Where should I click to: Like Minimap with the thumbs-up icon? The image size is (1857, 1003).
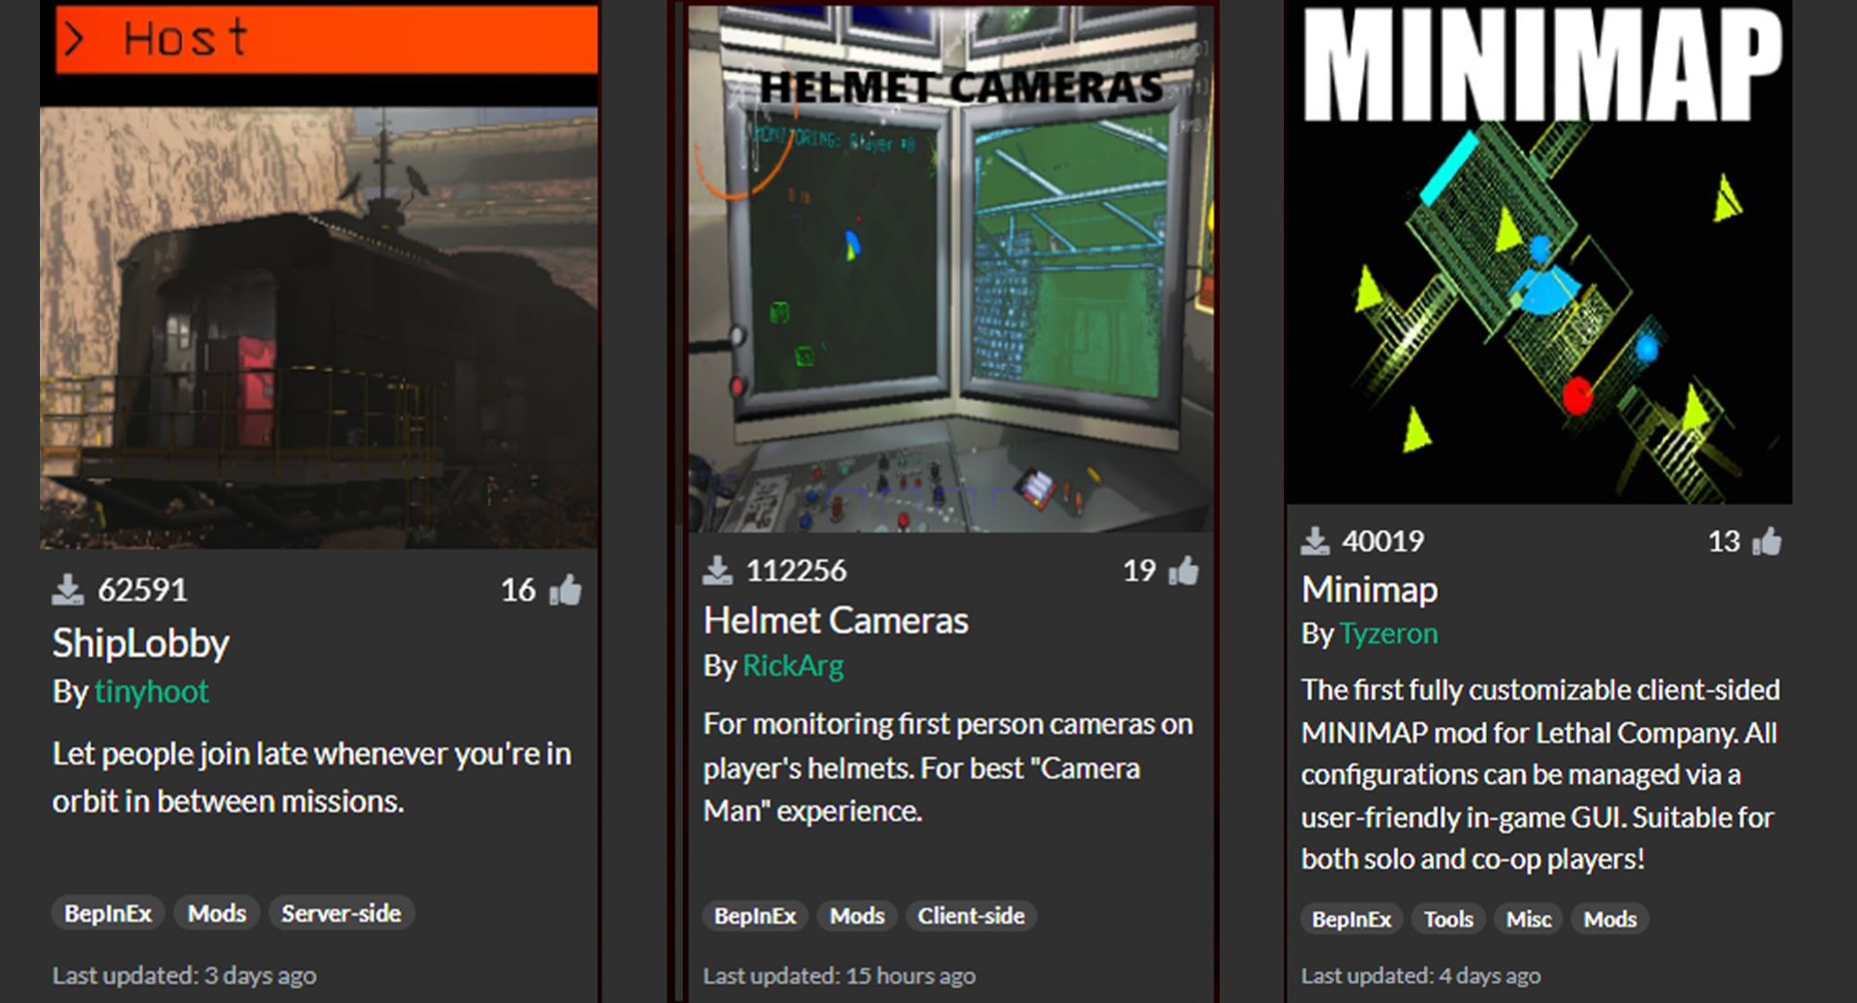1767,541
